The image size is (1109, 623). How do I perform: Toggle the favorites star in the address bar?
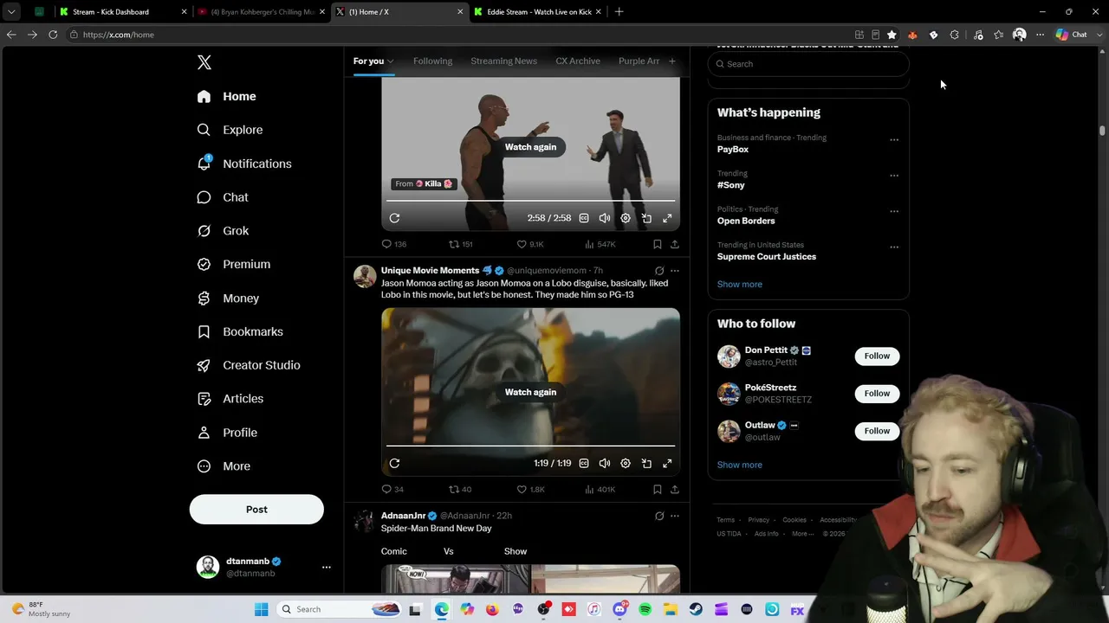892,35
